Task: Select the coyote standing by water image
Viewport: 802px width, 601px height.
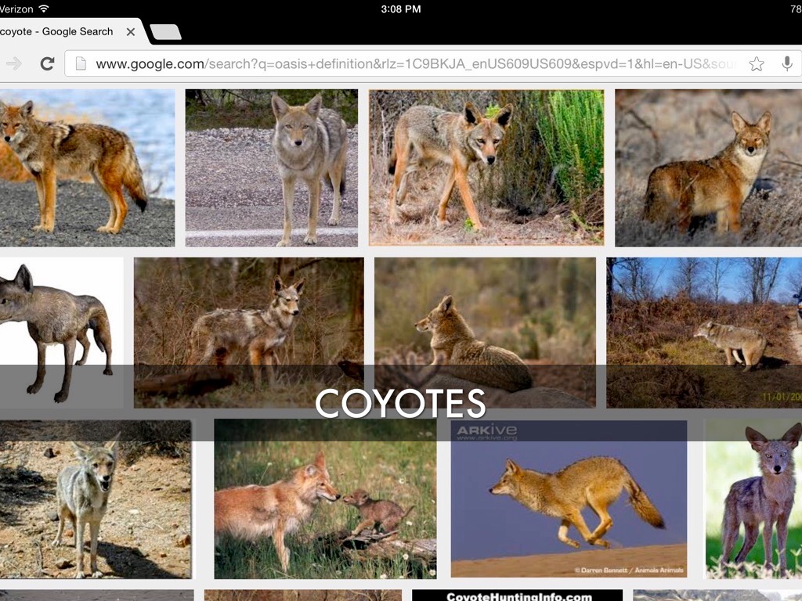Action: [x=85, y=167]
